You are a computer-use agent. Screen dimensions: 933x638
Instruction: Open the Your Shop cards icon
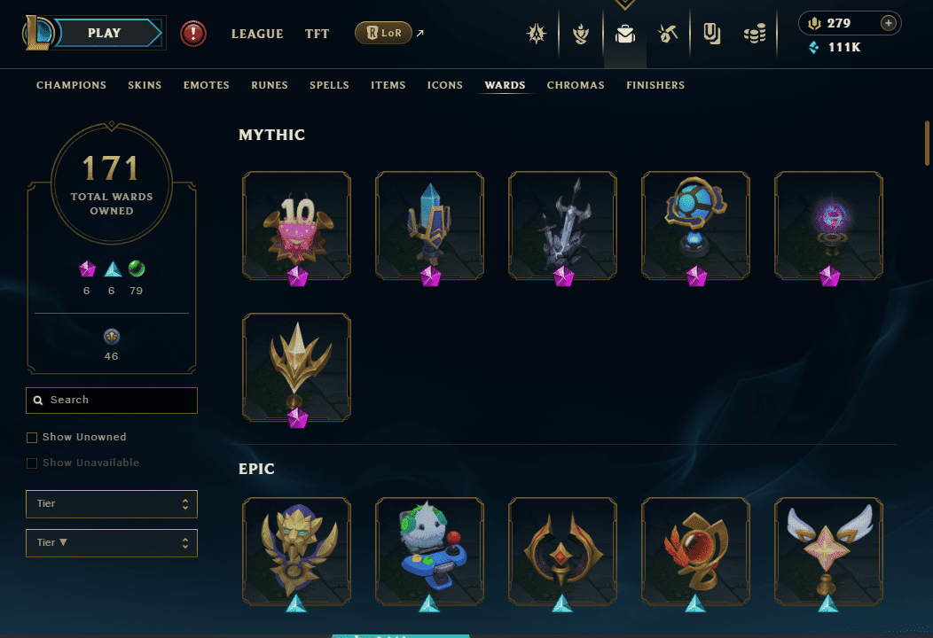click(711, 34)
